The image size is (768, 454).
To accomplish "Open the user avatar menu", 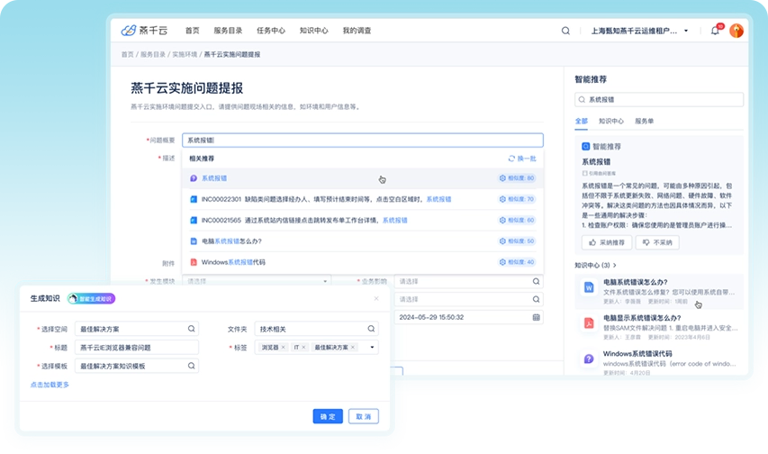I will [736, 31].
